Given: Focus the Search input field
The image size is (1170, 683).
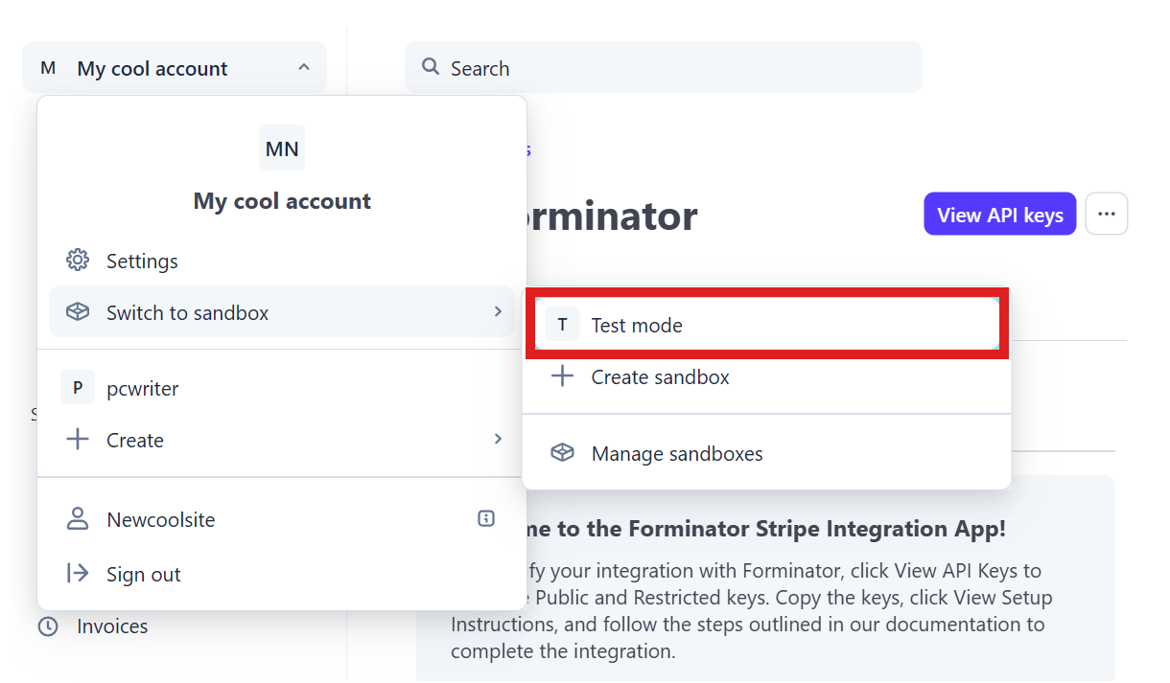Looking at the screenshot, I should (x=663, y=67).
